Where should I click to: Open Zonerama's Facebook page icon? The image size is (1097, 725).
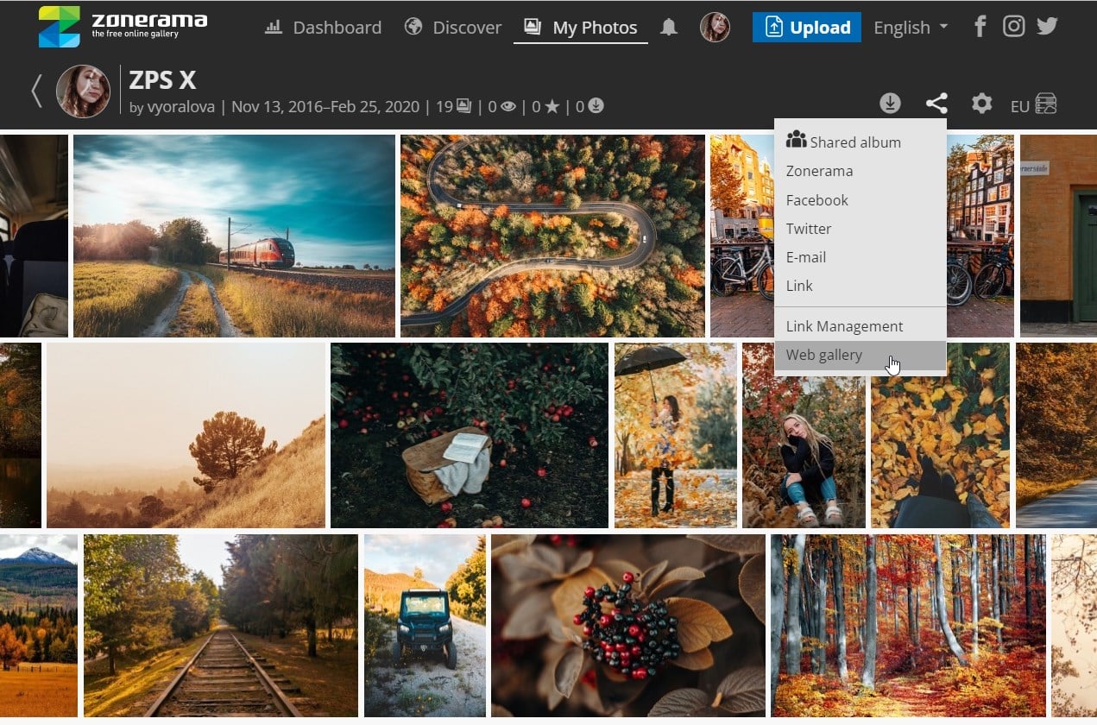[980, 26]
